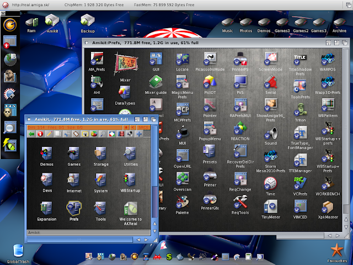Open the Internet drawer in Amikit window
Image resolution: width=353 pixels, height=265 pixels.
(74, 180)
